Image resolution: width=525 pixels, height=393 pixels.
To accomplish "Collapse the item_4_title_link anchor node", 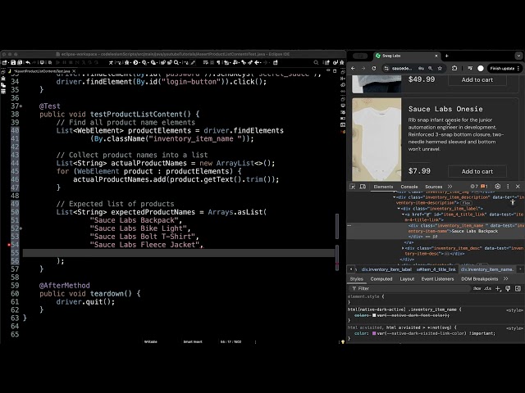I will point(403,215).
